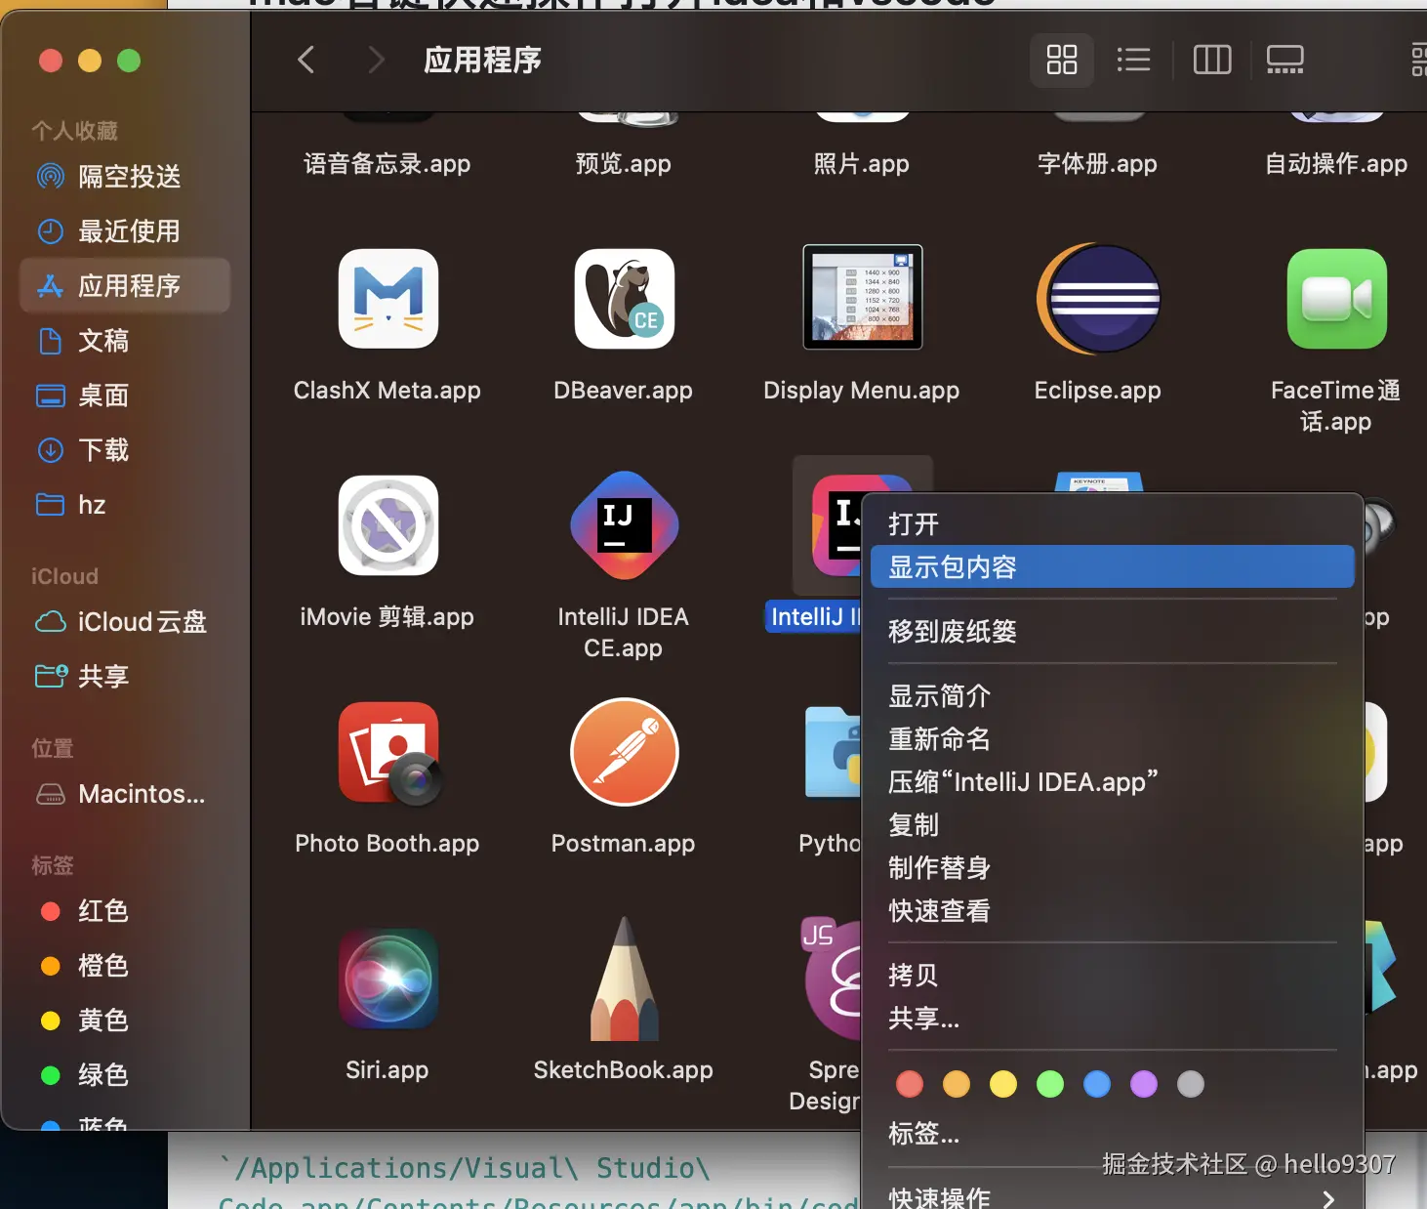Screen dimensions: 1427x1209
Task: Open 桌面 in the sidebar
Action: [125, 396]
